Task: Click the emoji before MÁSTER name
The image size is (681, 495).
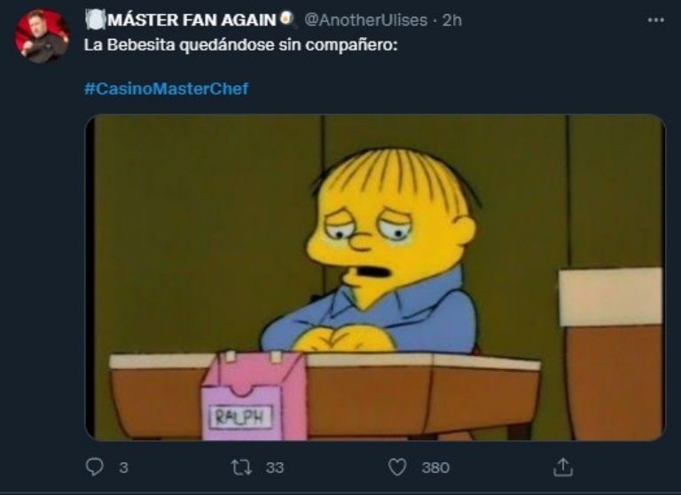Action: (x=96, y=20)
